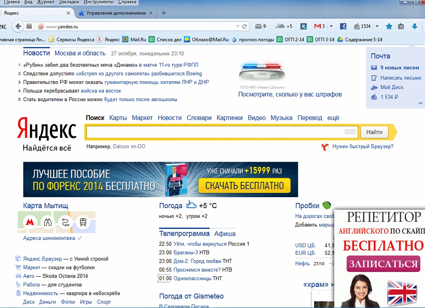Open the Инструменты menu
The image size is (425, 308).
coord(98,2)
